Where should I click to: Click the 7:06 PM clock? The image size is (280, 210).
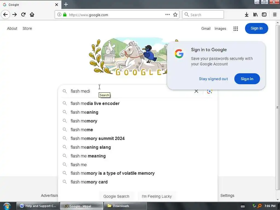pos(270,206)
